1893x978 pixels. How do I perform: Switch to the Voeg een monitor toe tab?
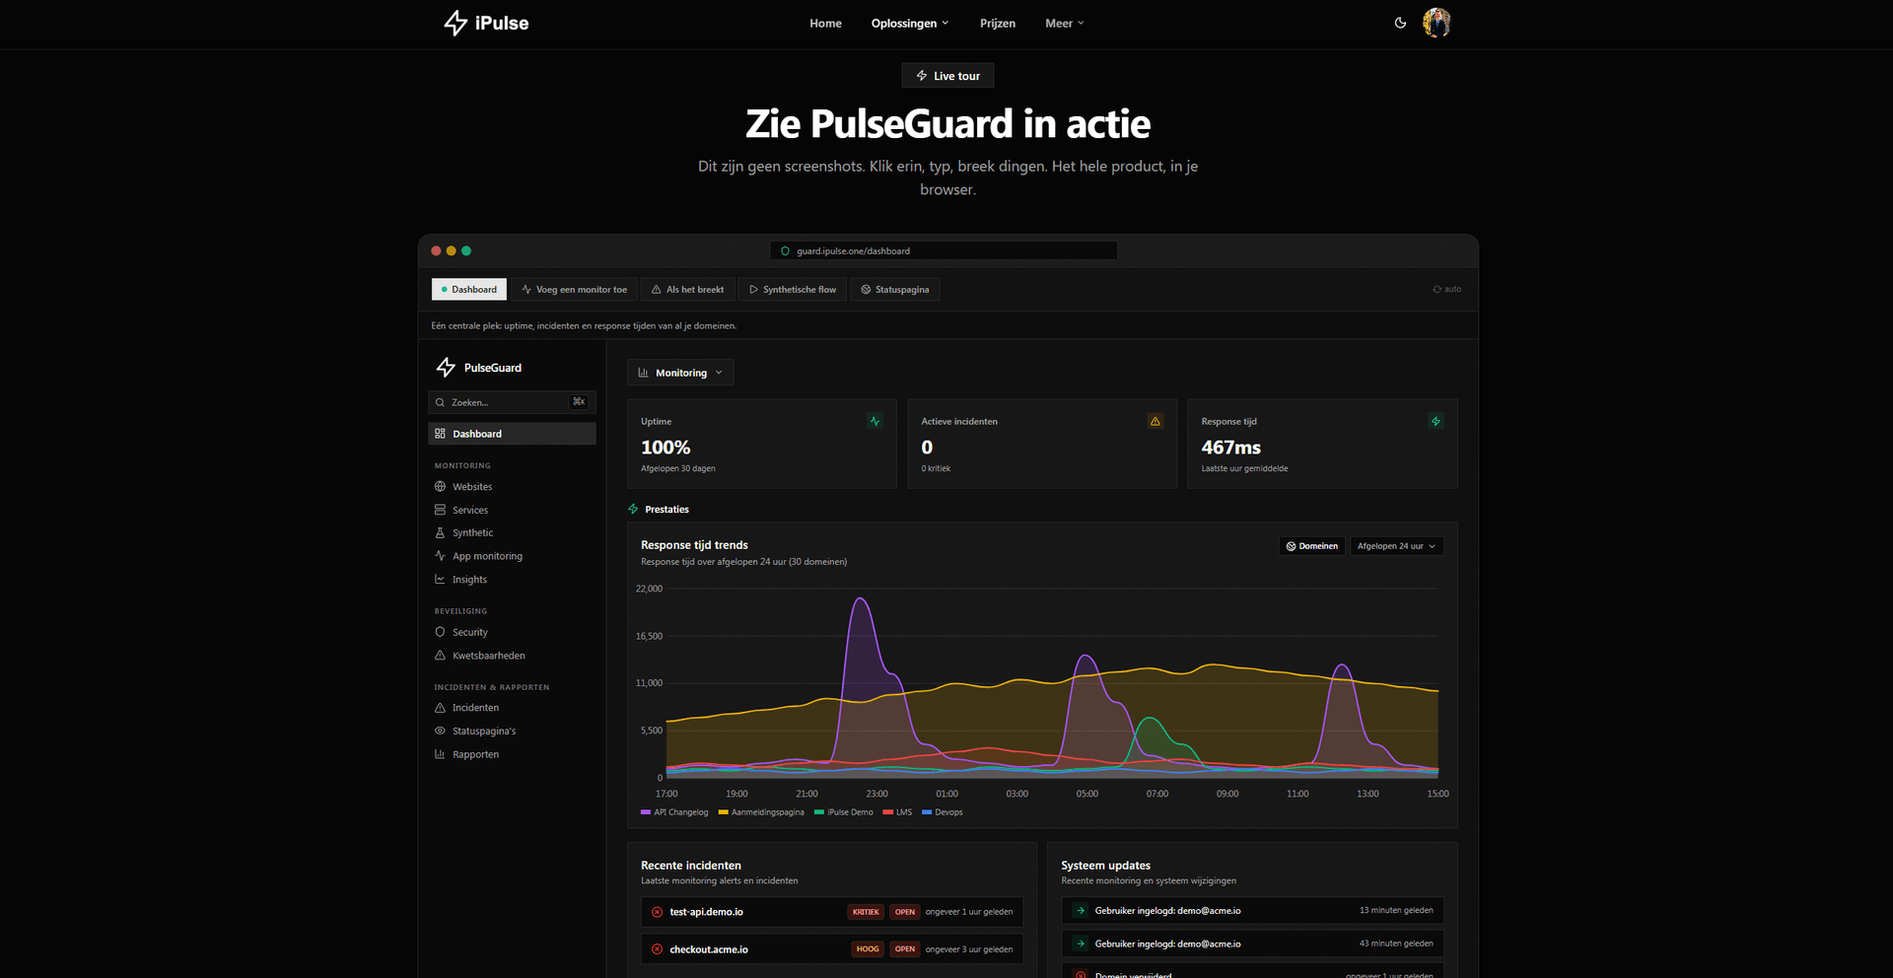574,289
